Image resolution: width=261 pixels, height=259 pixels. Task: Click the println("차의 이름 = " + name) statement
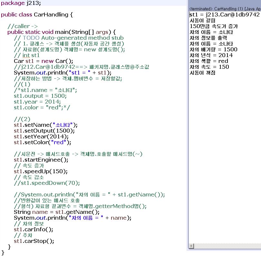click(73, 218)
